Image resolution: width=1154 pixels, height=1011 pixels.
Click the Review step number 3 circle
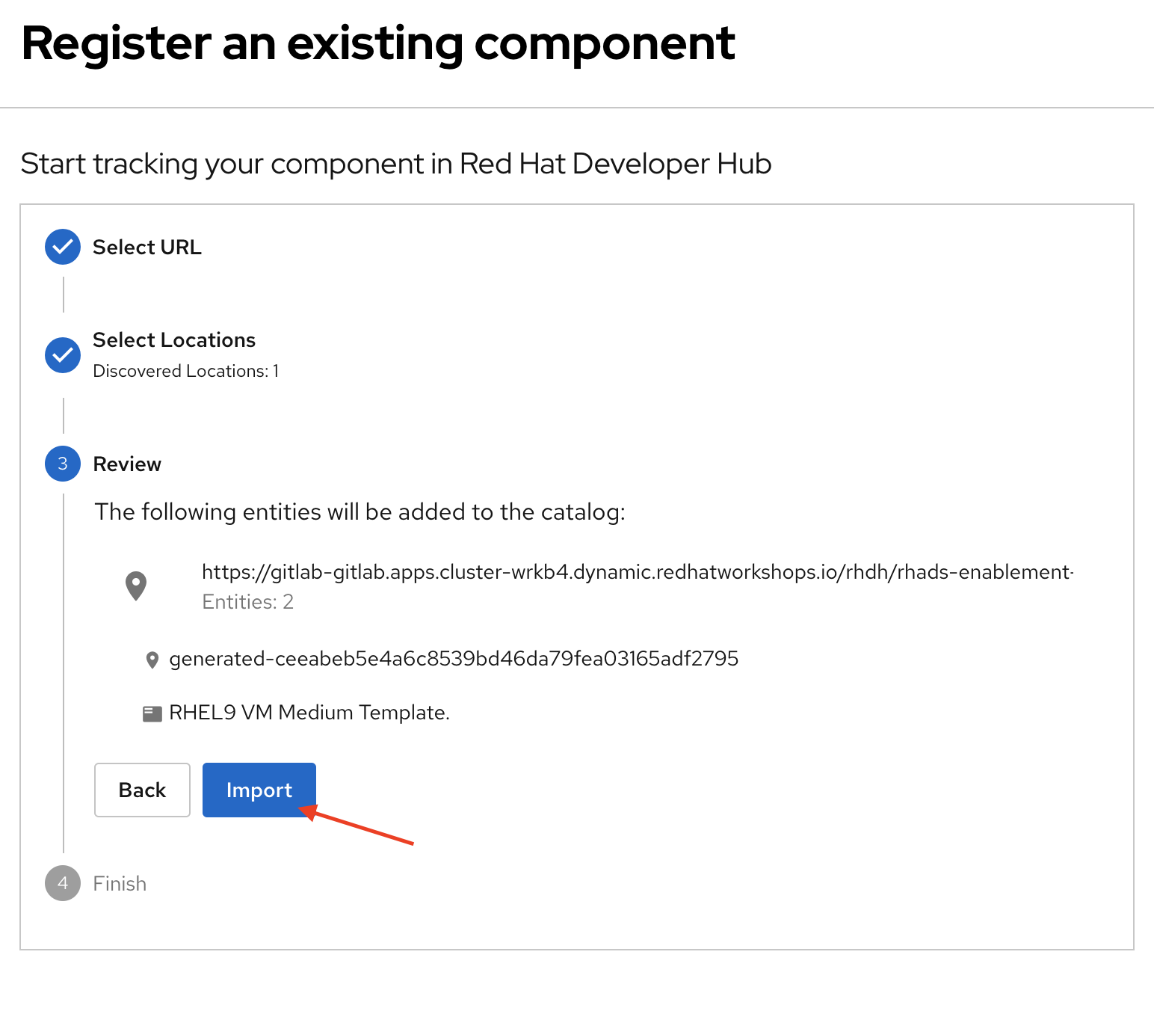coord(63,464)
